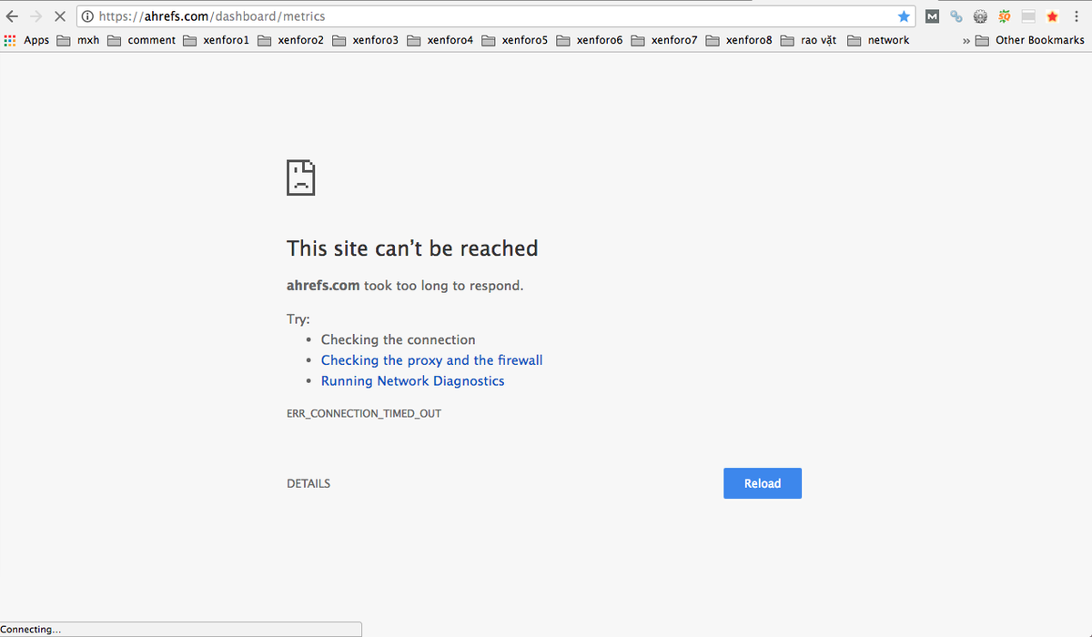Open the xenforo2 bookmark folder
The image size is (1092, 637).
tap(290, 40)
